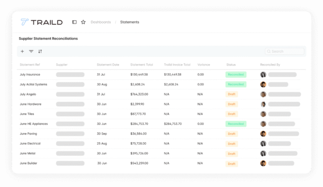Screen dimensions: 323x187
Task: Sort by Statement Ref column header
Action: point(30,65)
